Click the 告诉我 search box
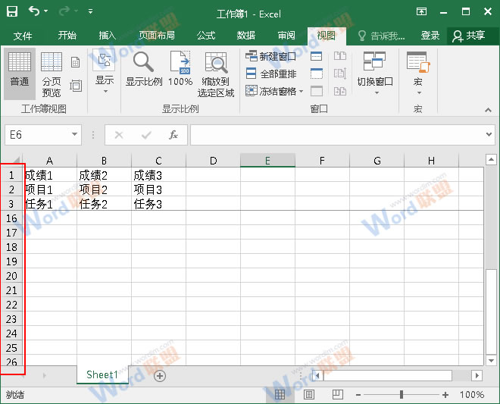 [381, 36]
